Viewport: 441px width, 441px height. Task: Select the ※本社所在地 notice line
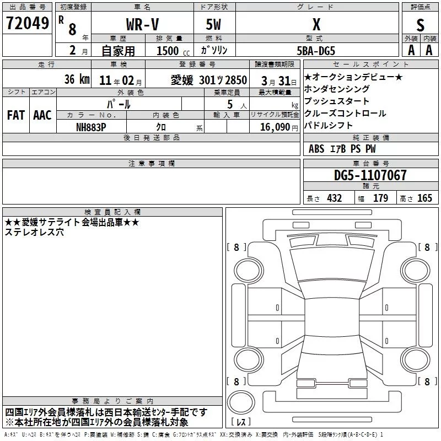97,422
